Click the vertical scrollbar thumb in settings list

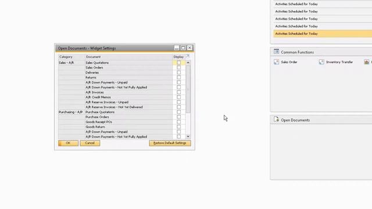click(188, 89)
